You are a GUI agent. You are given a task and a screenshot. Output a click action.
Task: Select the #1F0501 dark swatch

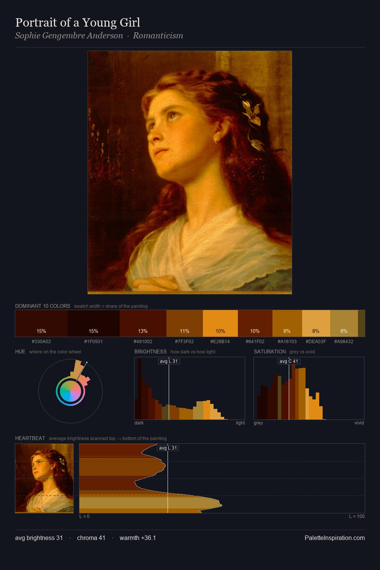pyautogui.click(x=93, y=323)
